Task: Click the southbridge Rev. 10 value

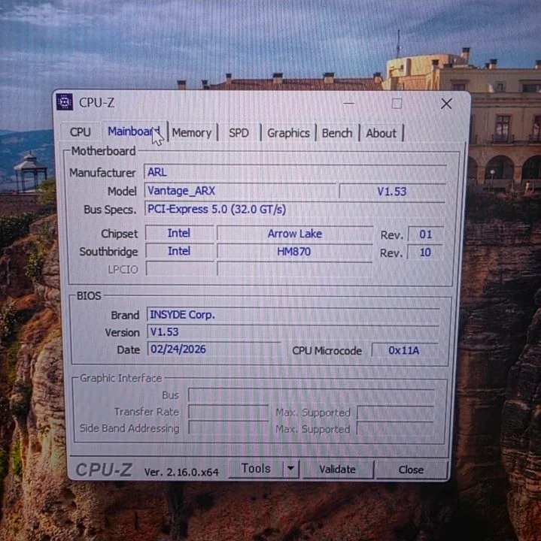Action: click(x=425, y=252)
